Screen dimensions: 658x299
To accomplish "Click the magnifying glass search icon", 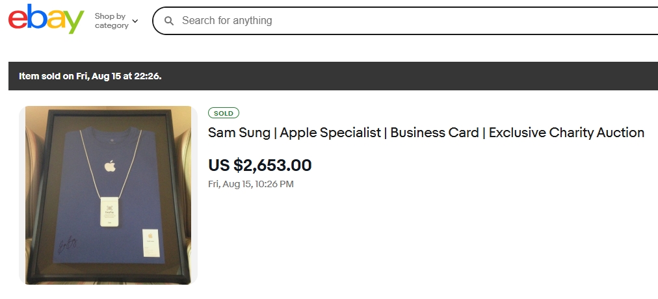I will point(169,21).
